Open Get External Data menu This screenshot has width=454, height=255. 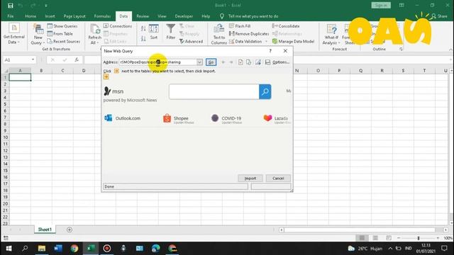(13, 33)
